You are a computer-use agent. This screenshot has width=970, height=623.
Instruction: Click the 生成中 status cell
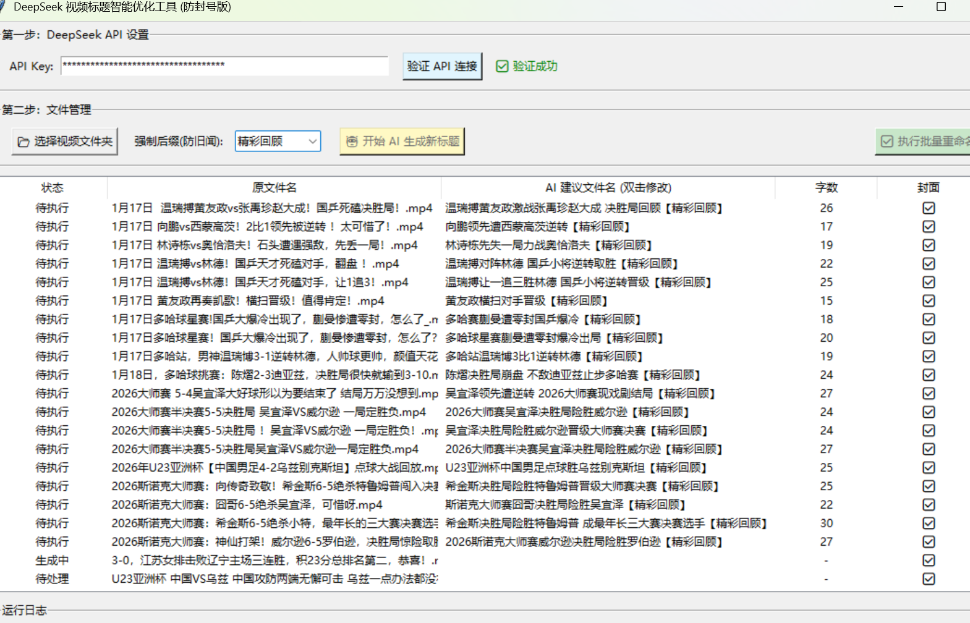click(x=53, y=561)
